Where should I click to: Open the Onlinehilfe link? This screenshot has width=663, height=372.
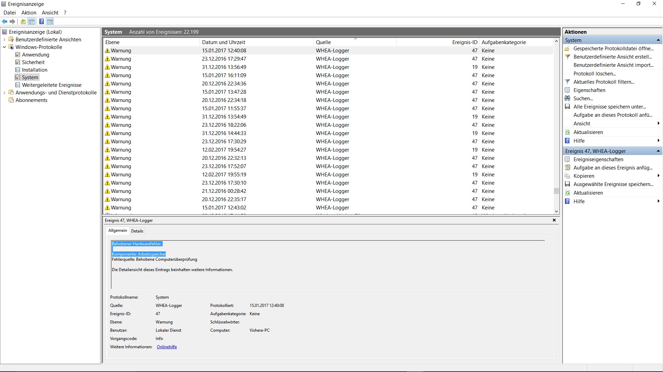point(167,347)
